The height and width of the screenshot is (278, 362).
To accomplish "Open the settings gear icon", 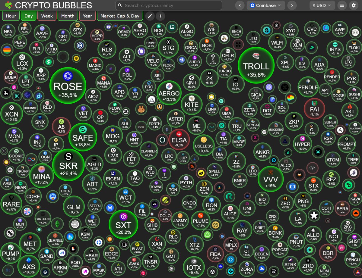I will click(354, 5).
